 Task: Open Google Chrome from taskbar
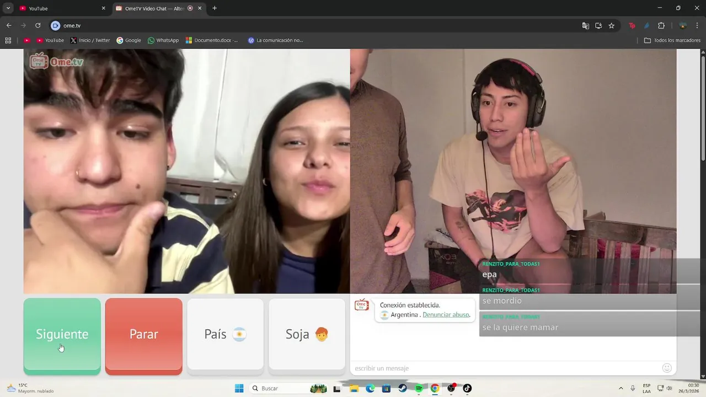[x=435, y=388]
